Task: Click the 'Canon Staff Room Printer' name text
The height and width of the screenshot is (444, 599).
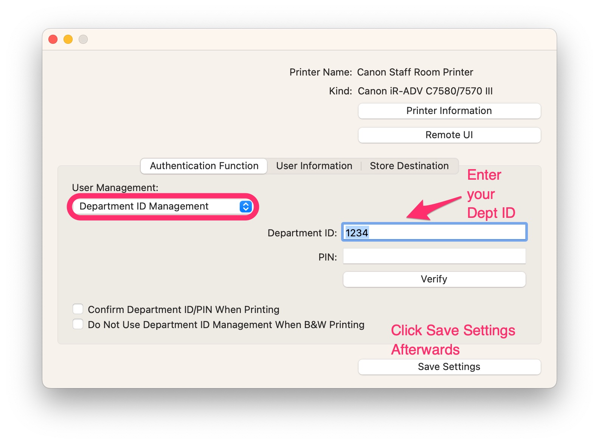Action: [x=415, y=72]
